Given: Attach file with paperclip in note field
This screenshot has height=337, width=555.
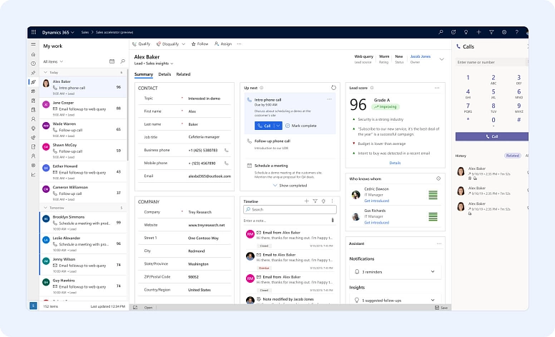Looking at the screenshot, I should (x=333, y=220).
